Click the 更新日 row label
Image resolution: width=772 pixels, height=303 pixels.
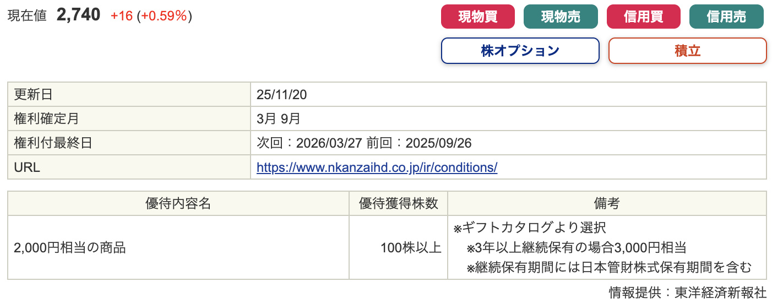[33, 95]
